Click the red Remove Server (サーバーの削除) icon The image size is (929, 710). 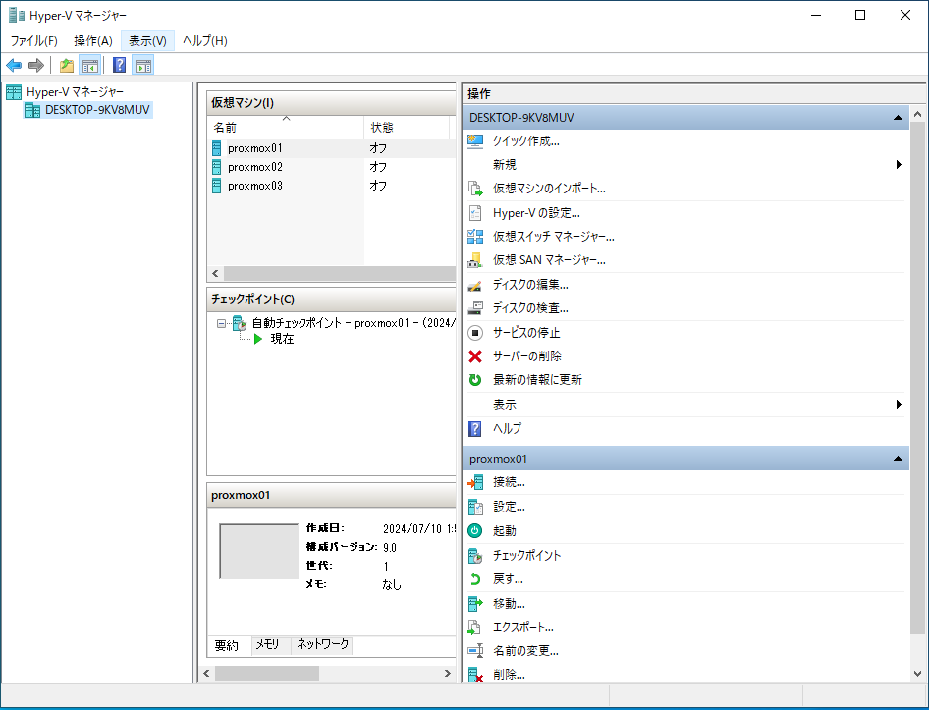[475, 356]
